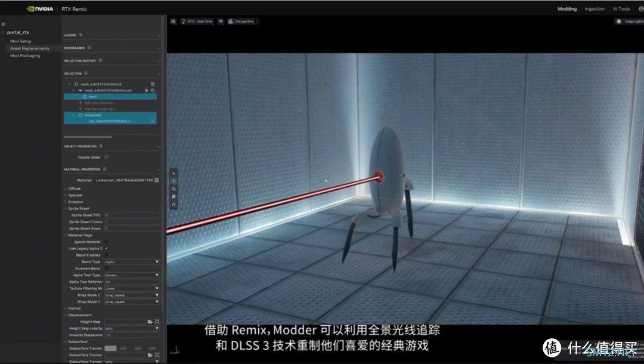Open the material menu icon beside Looks/mat path
This screenshot has height=364, width=644.
point(156,180)
